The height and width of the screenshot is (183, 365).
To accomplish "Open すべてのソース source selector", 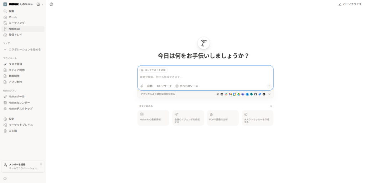I will coord(187,86).
